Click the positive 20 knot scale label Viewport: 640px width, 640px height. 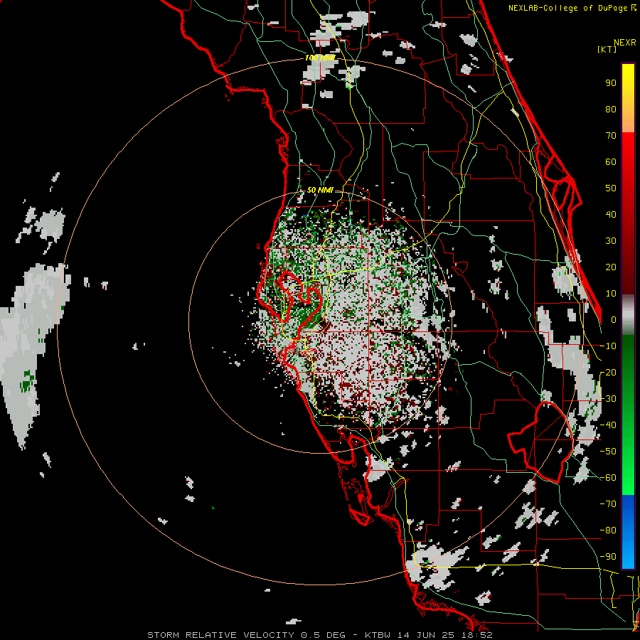pyautogui.click(x=611, y=267)
